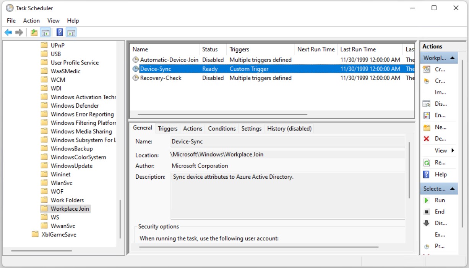The image size is (469, 268).
Task: Collapse the Workplace Join actions section arrow
Action: point(452,58)
